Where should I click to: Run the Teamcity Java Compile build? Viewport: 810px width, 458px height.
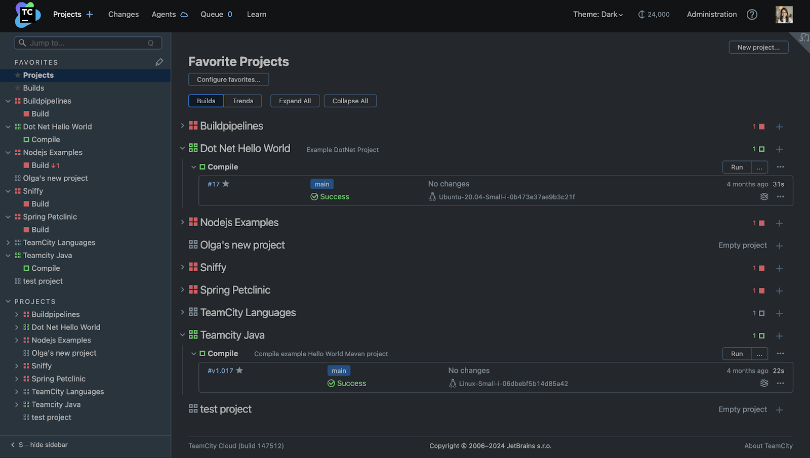tap(737, 354)
